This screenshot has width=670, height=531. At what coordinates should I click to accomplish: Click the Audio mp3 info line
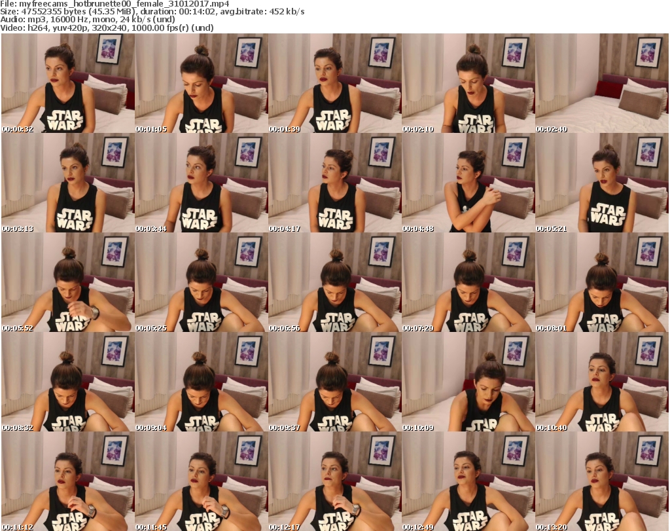(x=88, y=20)
